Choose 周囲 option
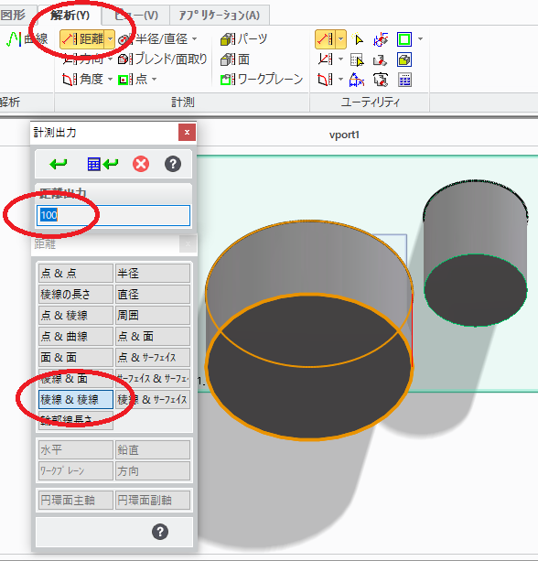The image size is (538, 561). pos(153,315)
